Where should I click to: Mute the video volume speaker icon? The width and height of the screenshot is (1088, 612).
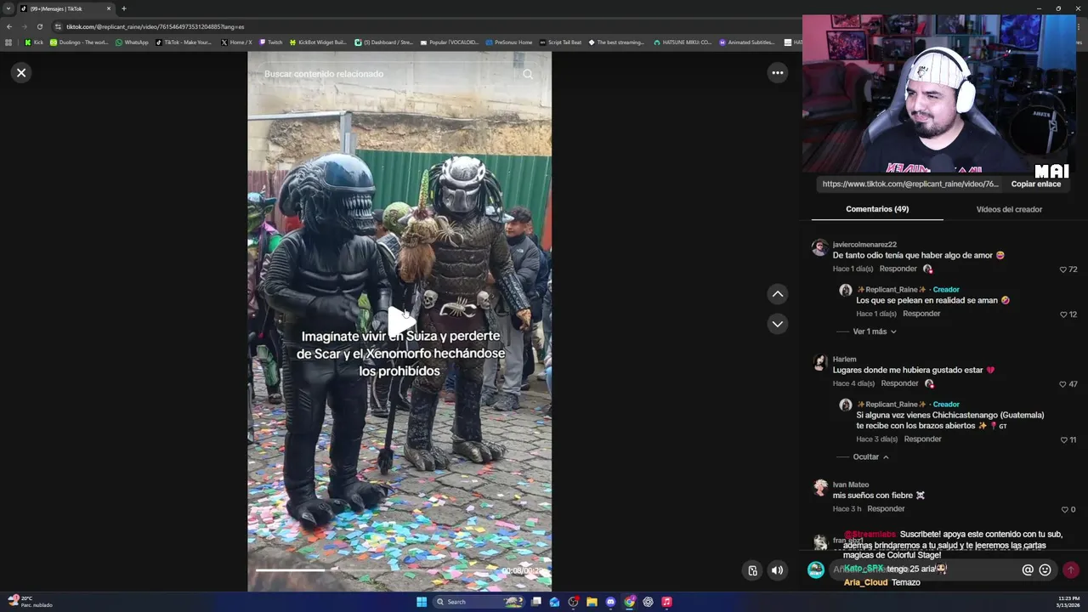pyautogui.click(x=777, y=570)
